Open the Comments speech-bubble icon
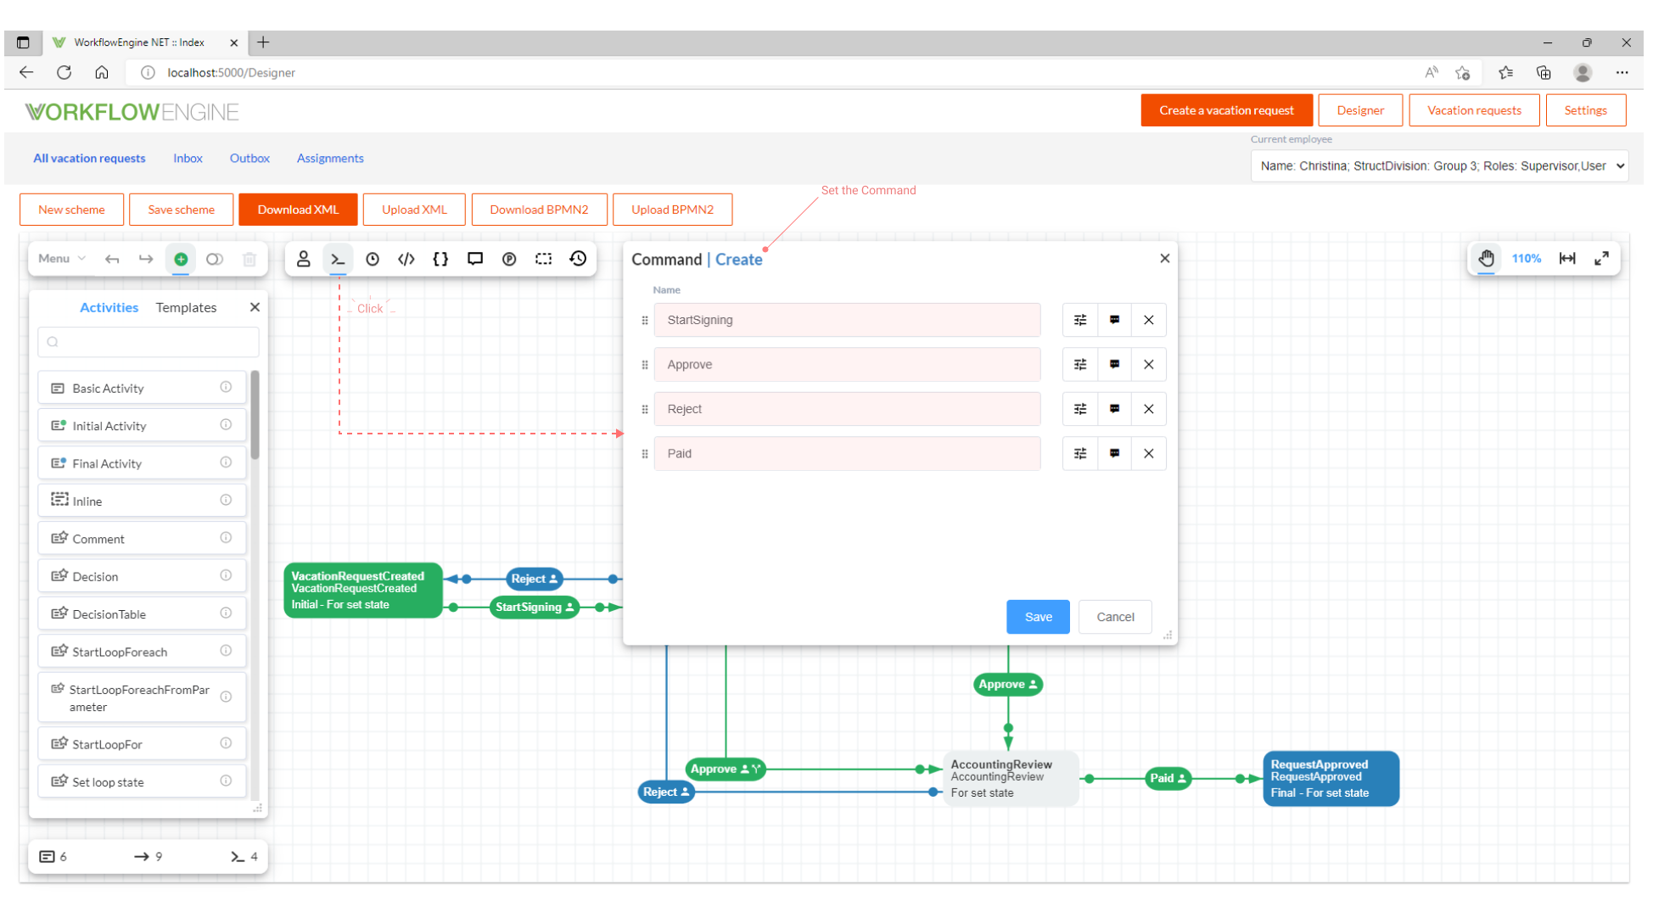 tap(474, 259)
